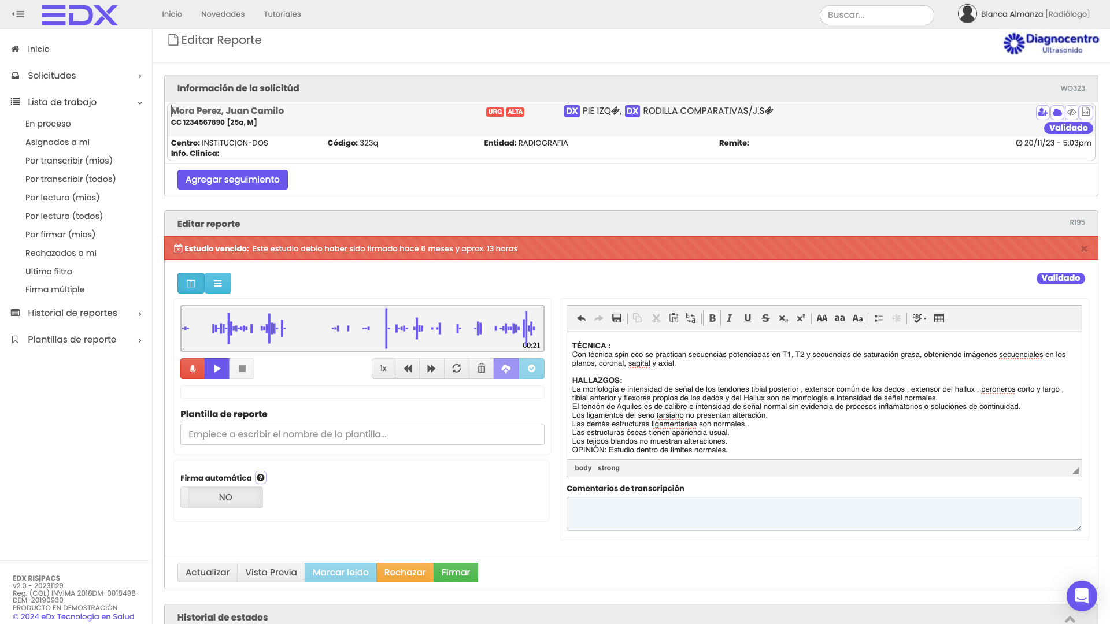Viewport: 1110px width, 624px height.
Task: Change the 1x playback speed
Action: (x=383, y=369)
